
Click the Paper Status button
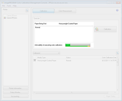click(x=111, y=96)
